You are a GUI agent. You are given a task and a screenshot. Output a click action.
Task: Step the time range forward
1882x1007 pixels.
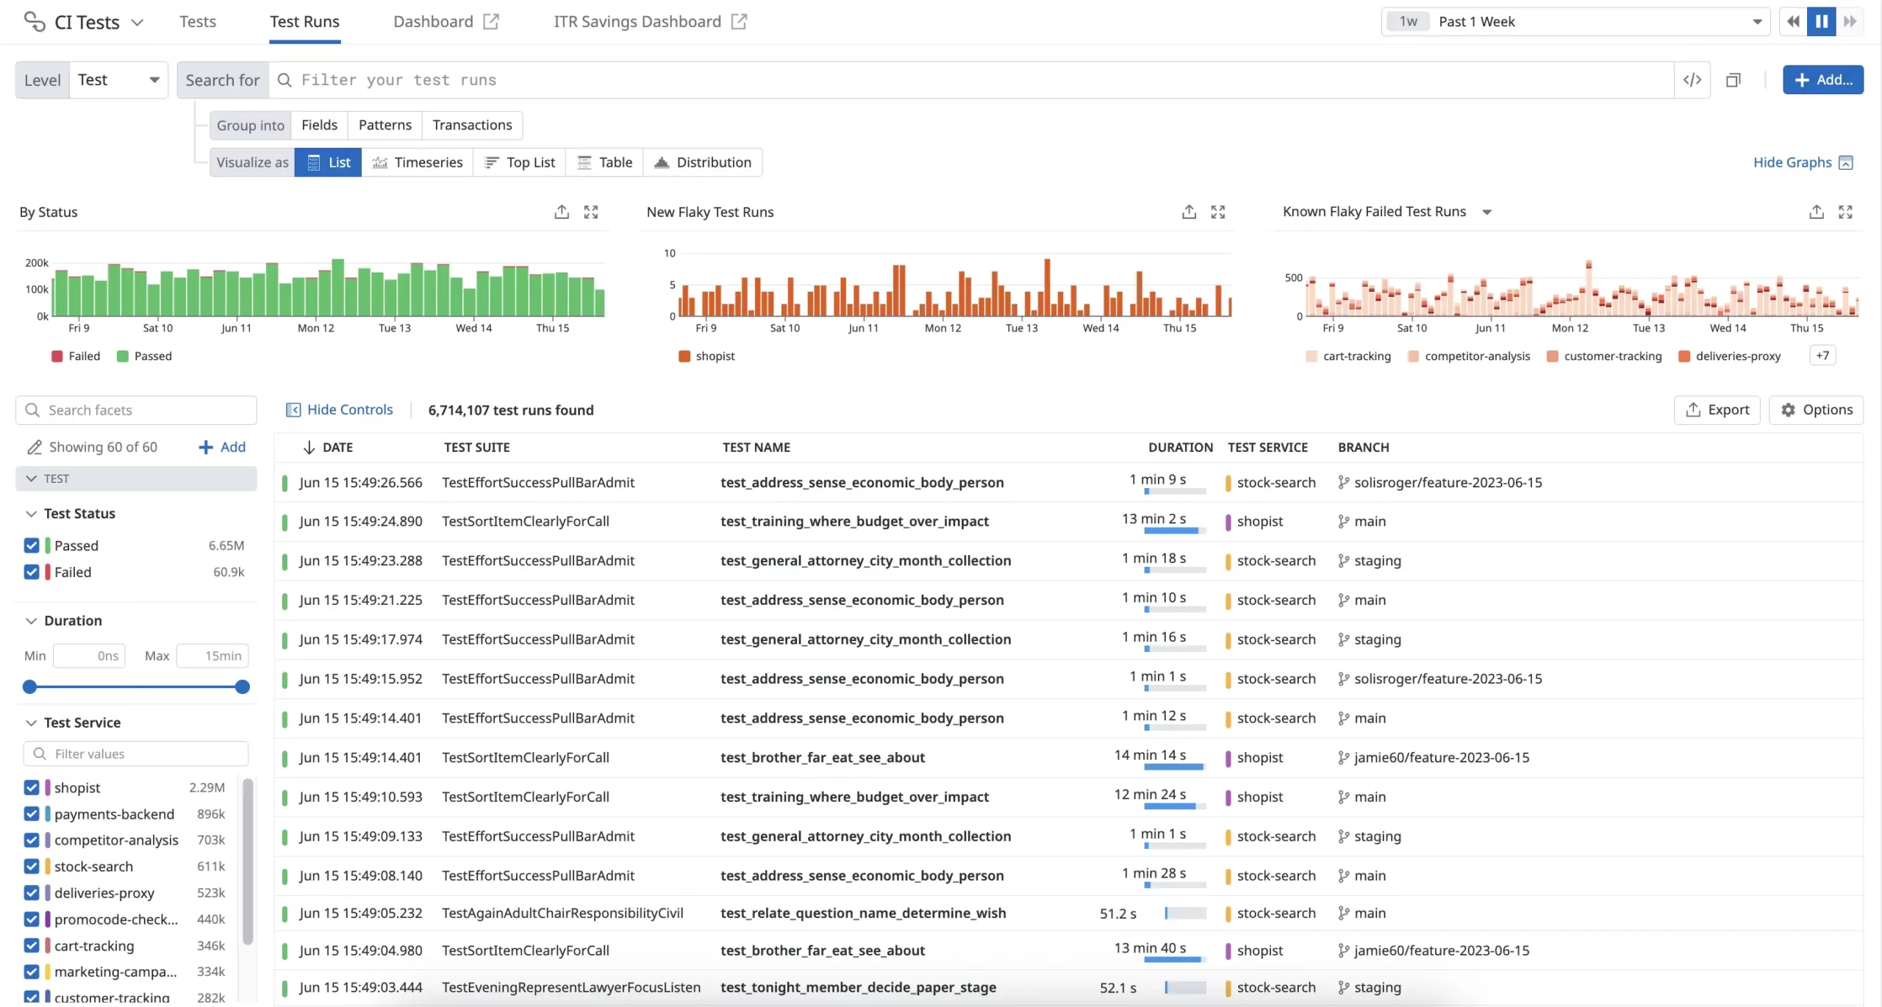pos(1850,21)
